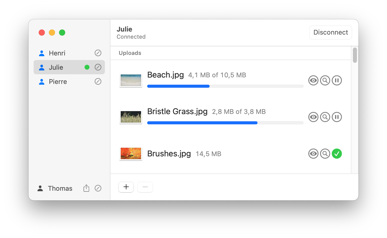This screenshot has height=238, width=387.
Task: Minimize the window with the yellow button
Action: point(52,33)
